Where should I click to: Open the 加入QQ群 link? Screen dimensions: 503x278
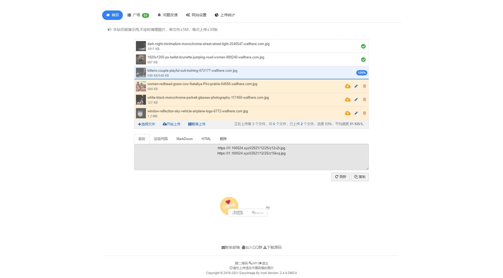click(252, 247)
